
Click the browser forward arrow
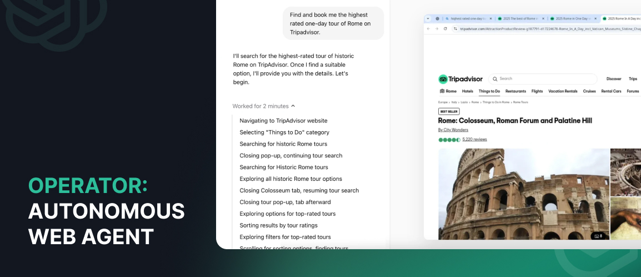pos(437,28)
